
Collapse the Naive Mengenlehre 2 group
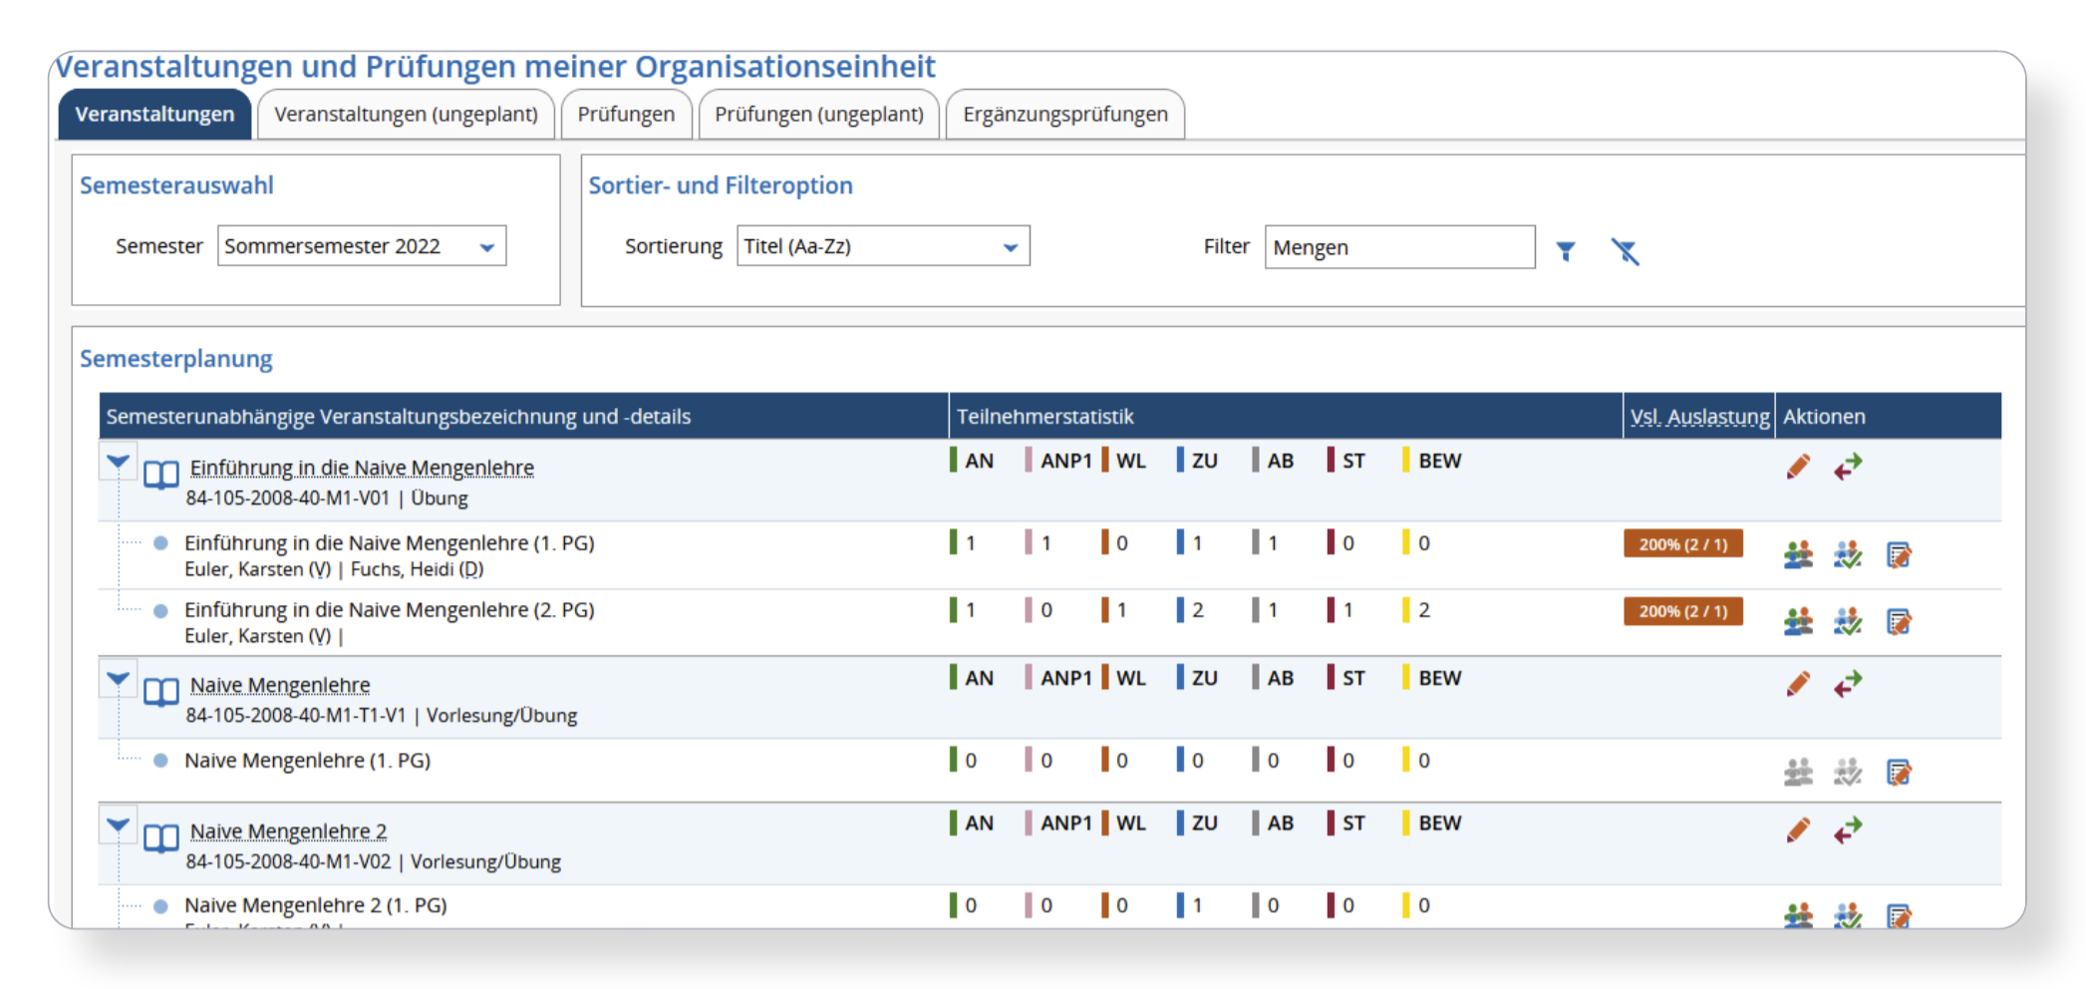click(118, 825)
